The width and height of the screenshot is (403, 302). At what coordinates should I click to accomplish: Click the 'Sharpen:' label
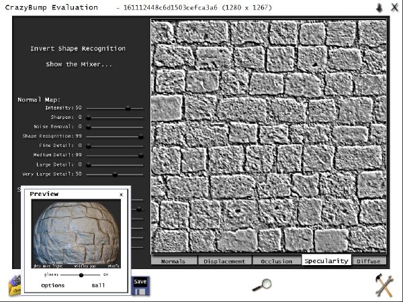[62, 117]
